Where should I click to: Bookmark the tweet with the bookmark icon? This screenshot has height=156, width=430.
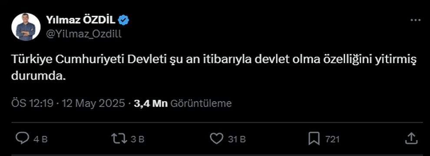click(x=314, y=139)
